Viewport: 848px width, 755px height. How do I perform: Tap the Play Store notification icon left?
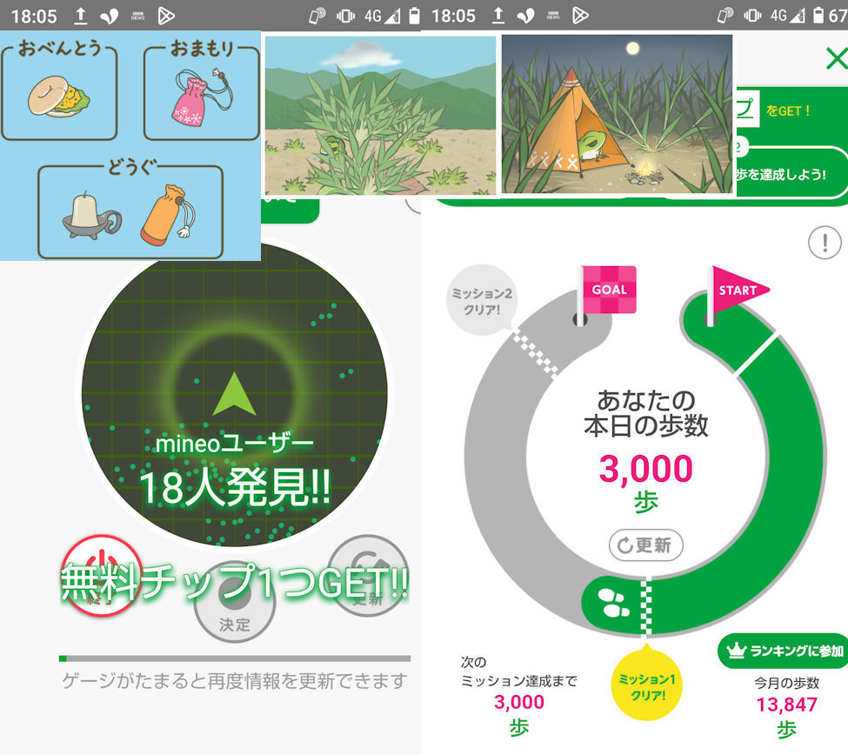coord(166,16)
